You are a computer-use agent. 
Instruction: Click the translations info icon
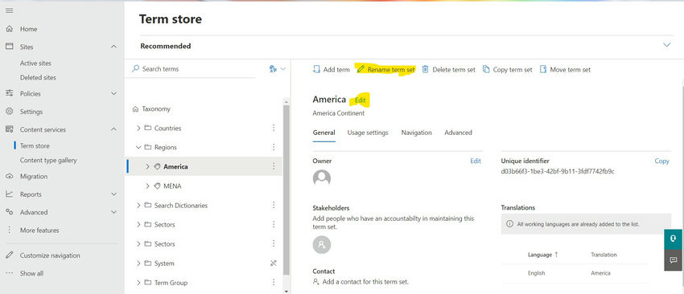coord(509,224)
